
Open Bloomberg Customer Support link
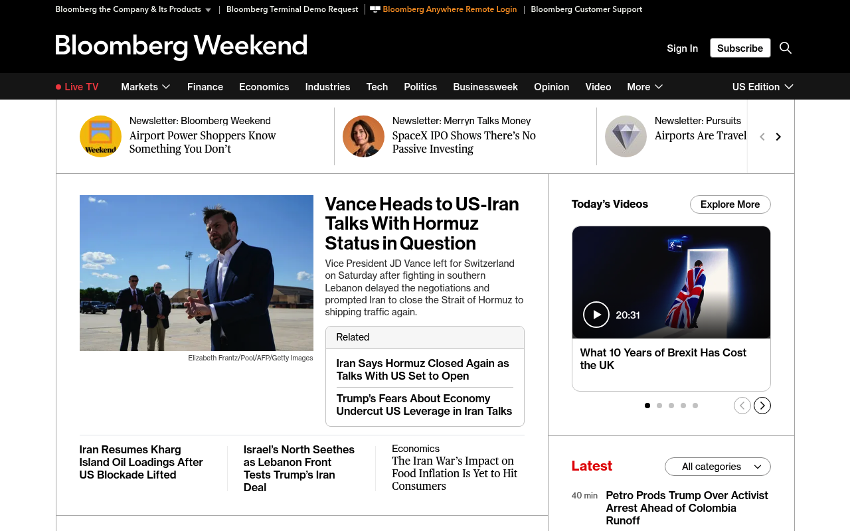pyautogui.click(x=586, y=9)
